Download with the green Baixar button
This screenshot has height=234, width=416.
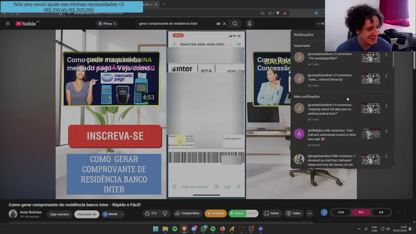tap(237, 214)
